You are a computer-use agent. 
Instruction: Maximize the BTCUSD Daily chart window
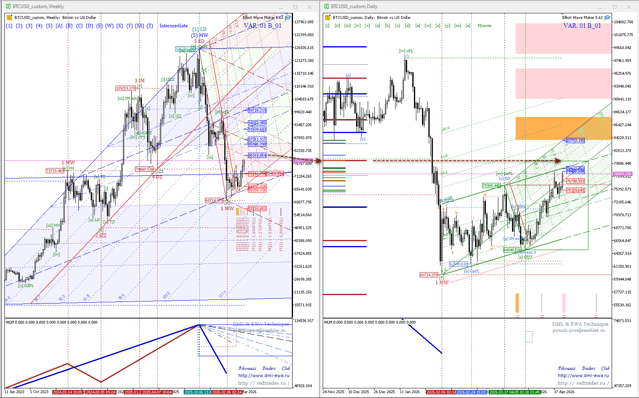pyautogui.click(x=614, y=7)
